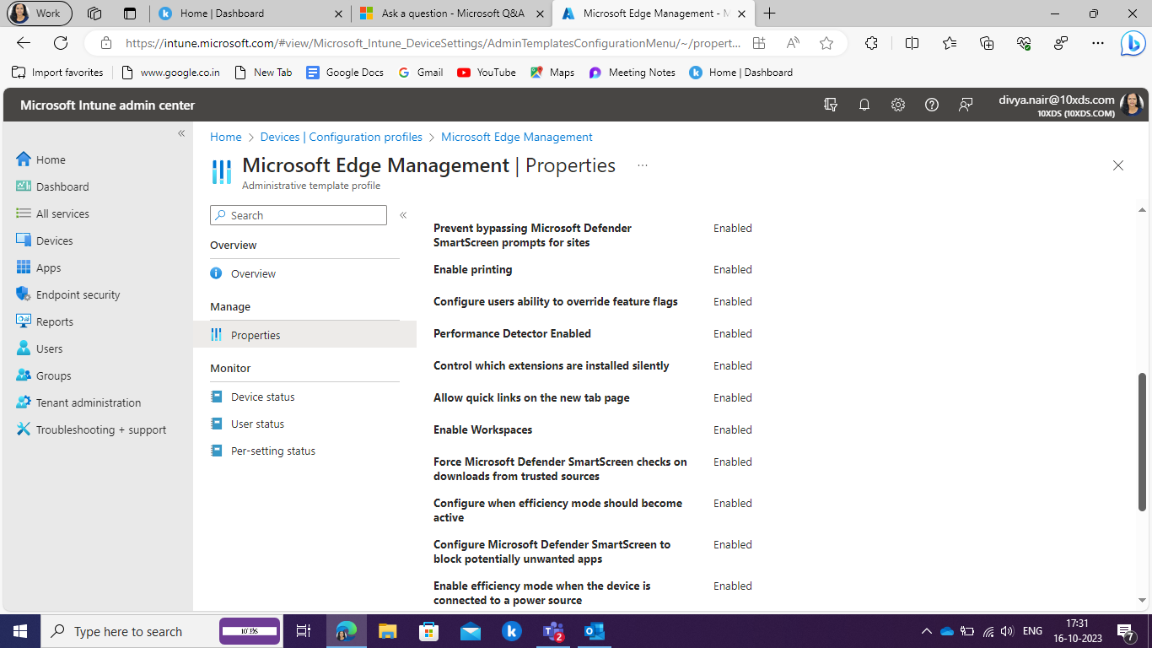
Task: Open Read aloud icon in address bar
Action: tap(793, 43)
